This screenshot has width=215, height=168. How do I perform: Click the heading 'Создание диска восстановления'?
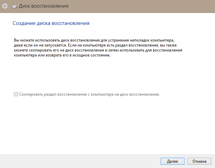click(x=51, y=24)
